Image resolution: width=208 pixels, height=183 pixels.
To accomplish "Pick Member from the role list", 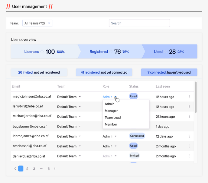I will point(111,125).
